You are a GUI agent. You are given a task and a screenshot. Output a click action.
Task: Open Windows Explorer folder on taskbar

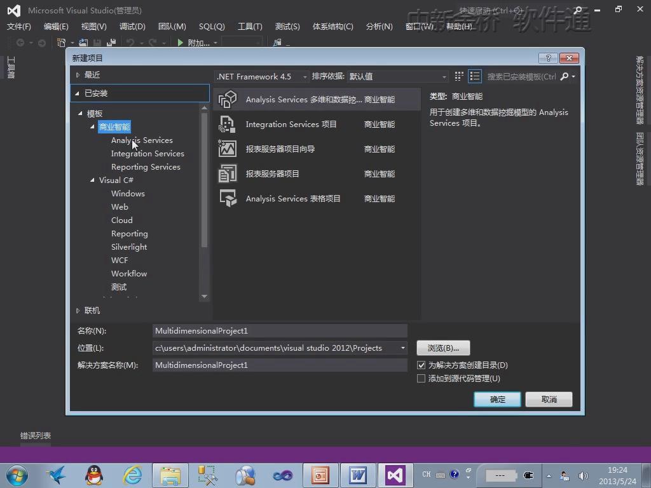click(170, 475)
